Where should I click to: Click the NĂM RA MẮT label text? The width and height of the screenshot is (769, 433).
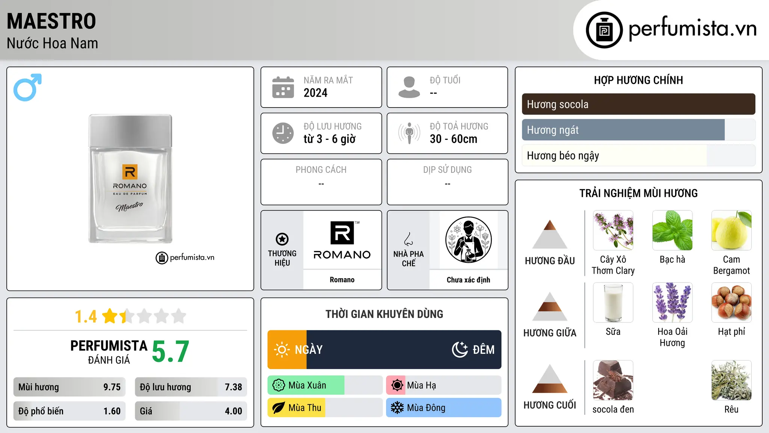click(328, 80)
